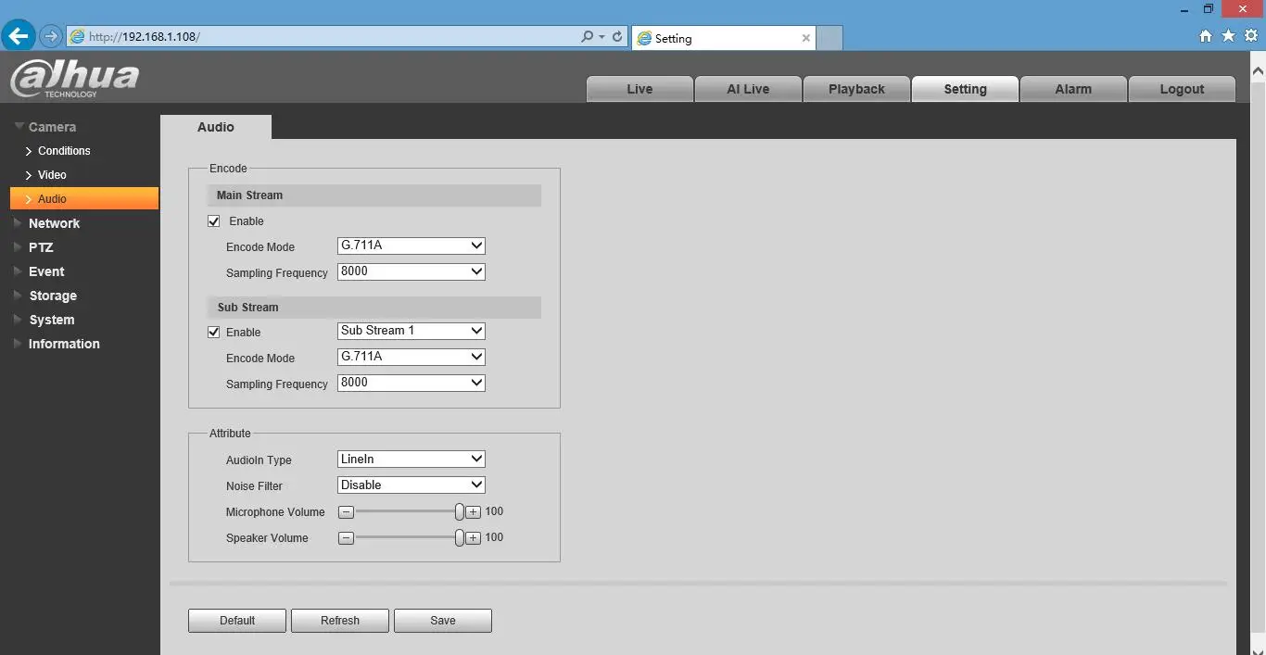Switch to the Alarm tab
The image size is (1266, 655).
click(x=1073, y=89)
